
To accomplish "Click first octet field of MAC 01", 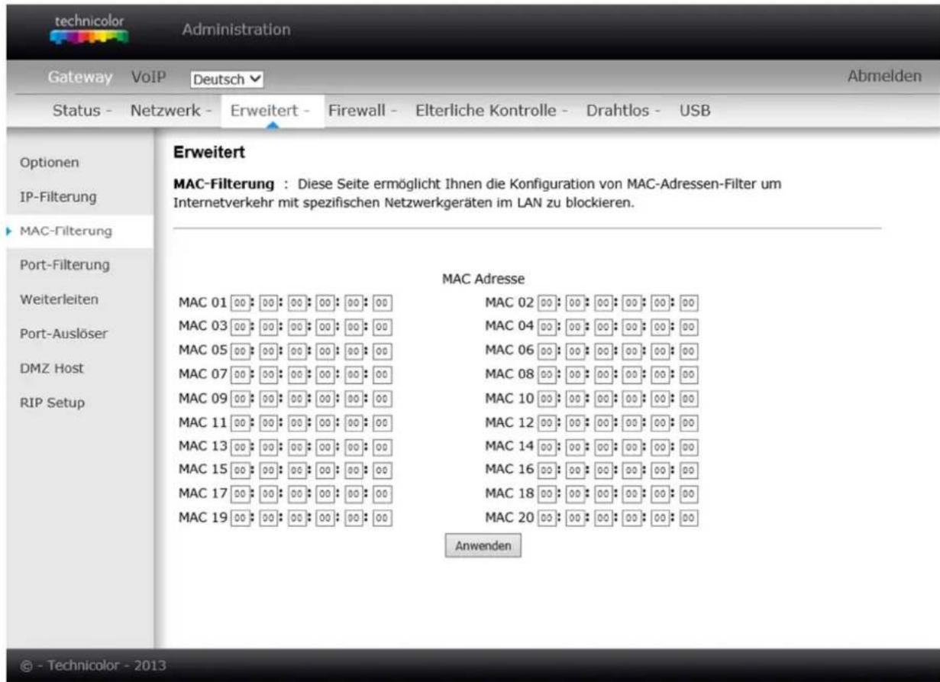I will pyautogui.click(x=239, y=303).
